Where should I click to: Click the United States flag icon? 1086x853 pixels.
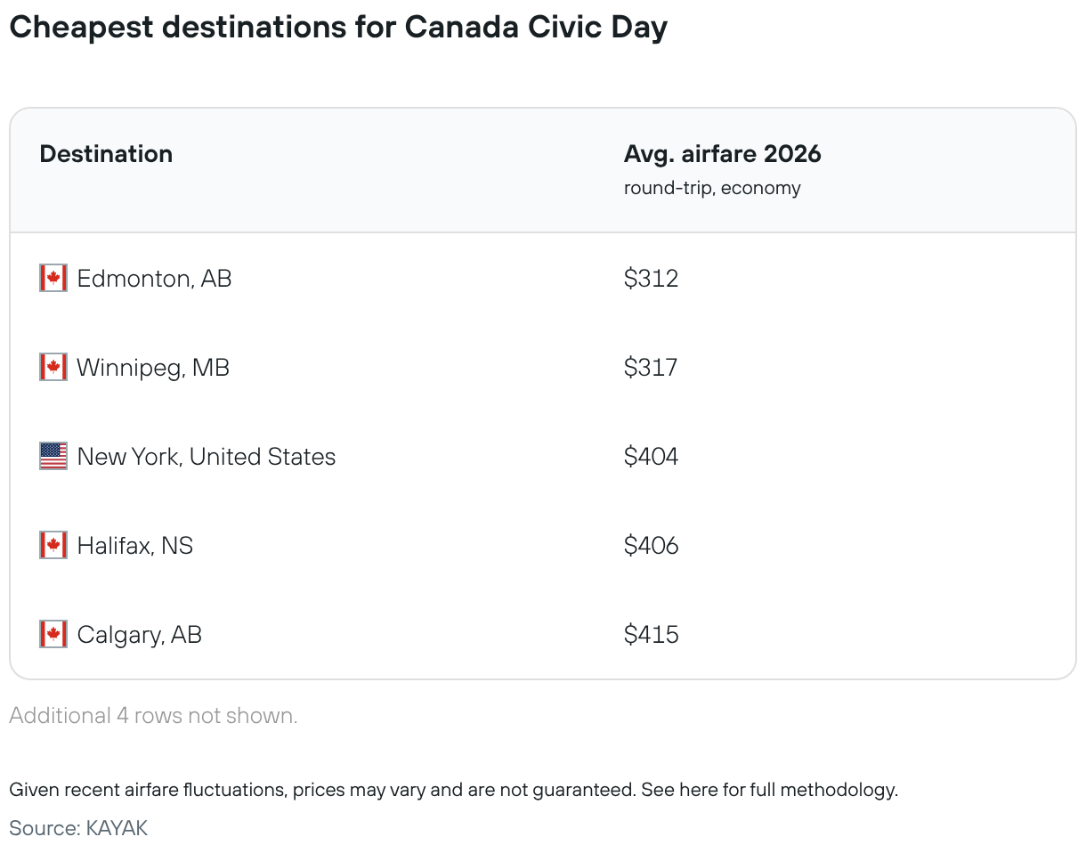tap(53, 457)
